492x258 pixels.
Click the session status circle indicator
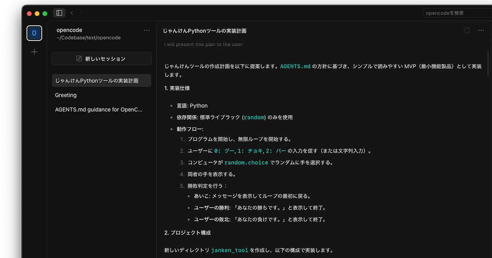coord(467,31)
